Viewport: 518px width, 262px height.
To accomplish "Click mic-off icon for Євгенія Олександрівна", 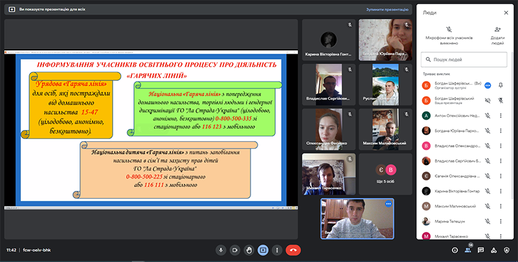I will pos(488,176).
